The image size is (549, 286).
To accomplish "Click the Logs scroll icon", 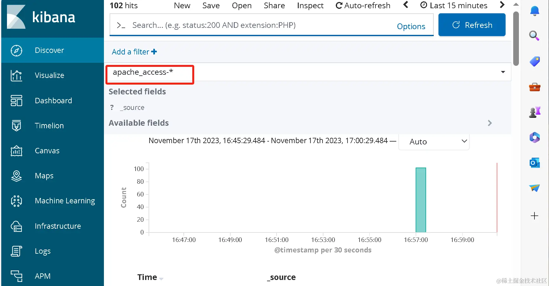I will (16, 251).
